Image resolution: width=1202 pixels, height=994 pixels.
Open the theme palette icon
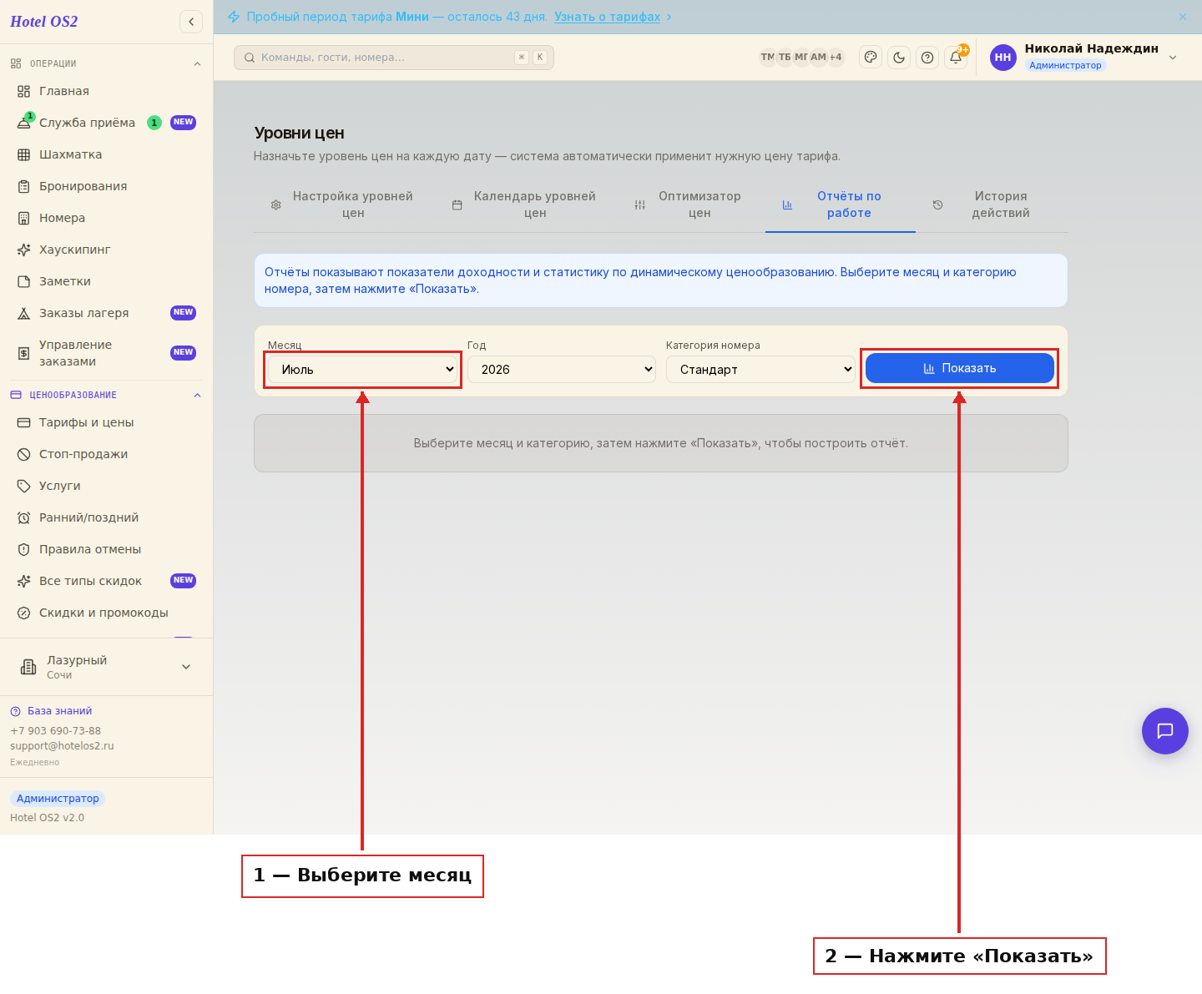click(x=871, y=58)
